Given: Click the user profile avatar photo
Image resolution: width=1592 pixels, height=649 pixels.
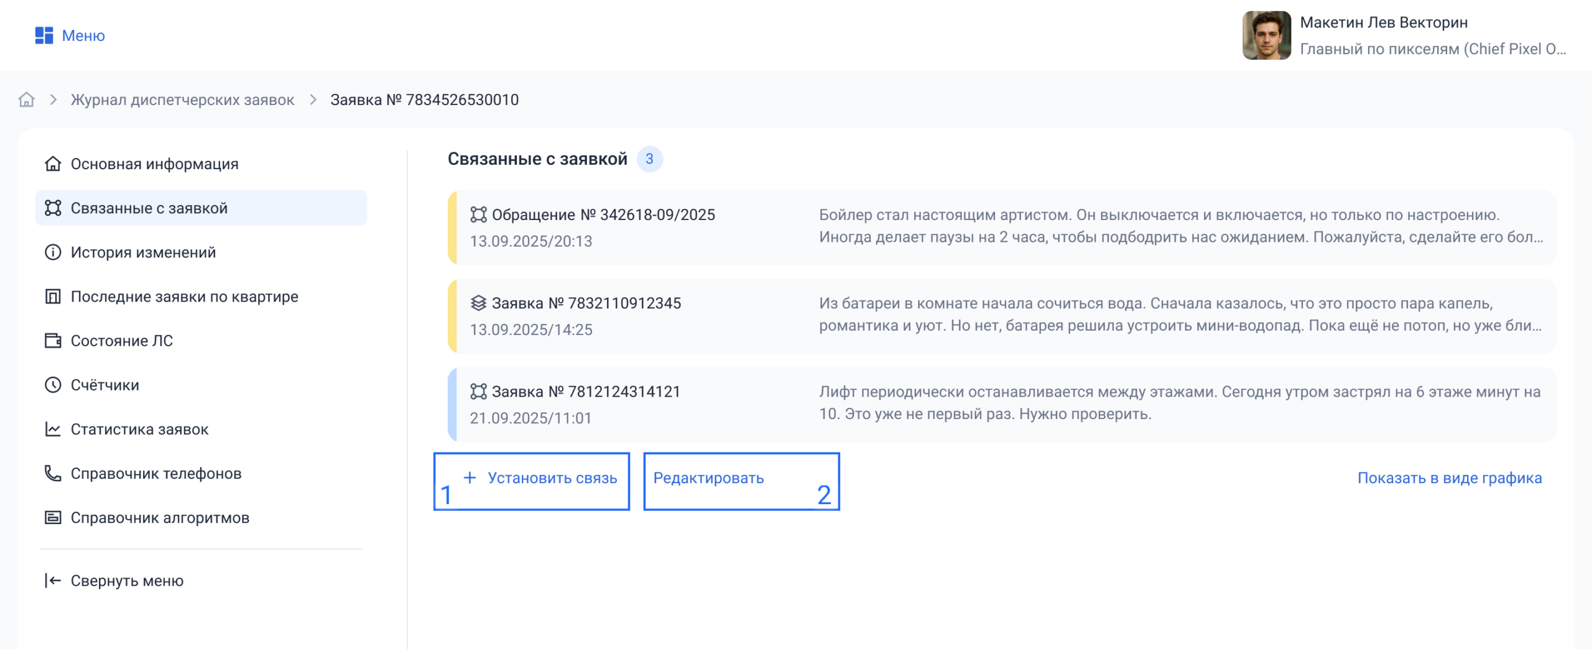Looking at the screenshot, I should pos(1266,35).
